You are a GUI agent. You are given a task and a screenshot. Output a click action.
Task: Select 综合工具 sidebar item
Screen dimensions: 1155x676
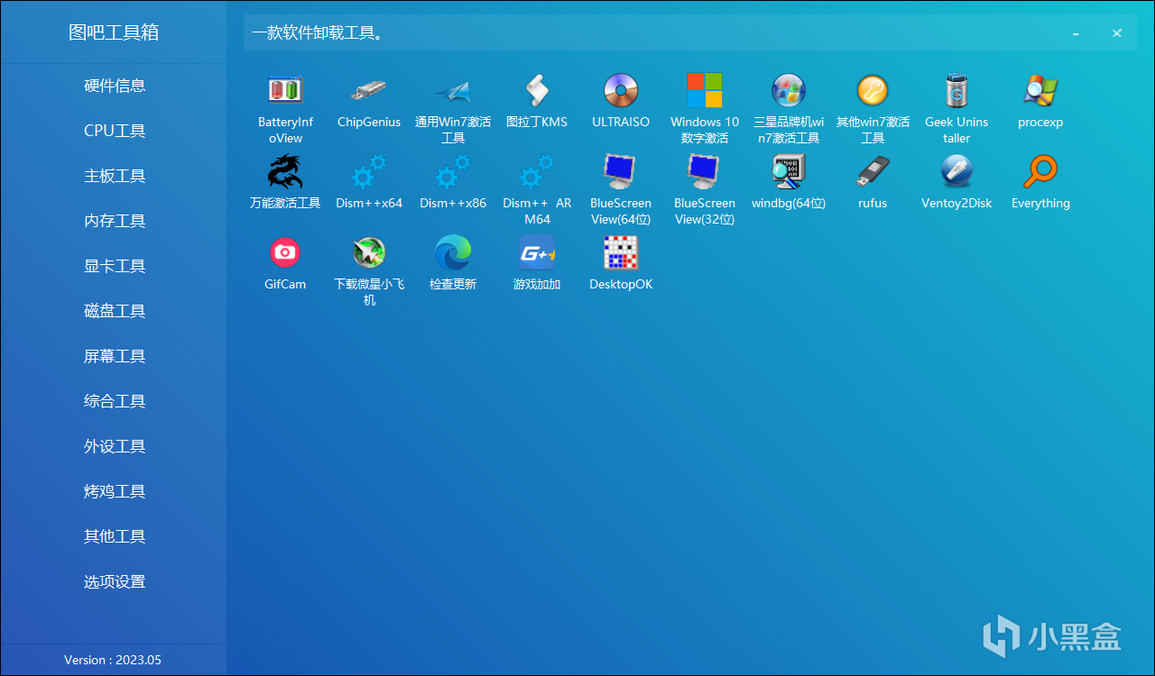coord(115,401)
